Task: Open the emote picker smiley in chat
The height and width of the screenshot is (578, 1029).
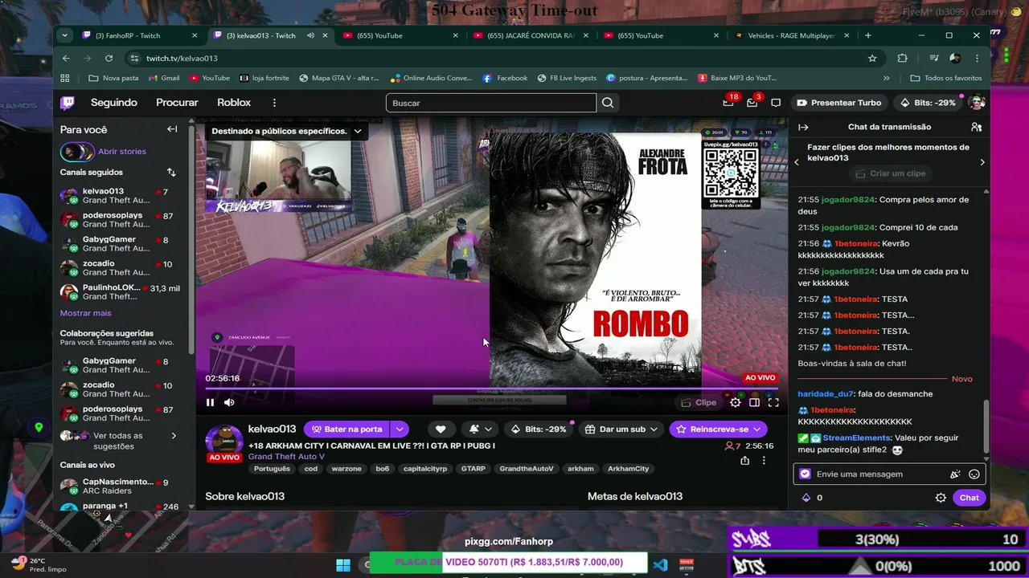Action: tap(974, 474)
